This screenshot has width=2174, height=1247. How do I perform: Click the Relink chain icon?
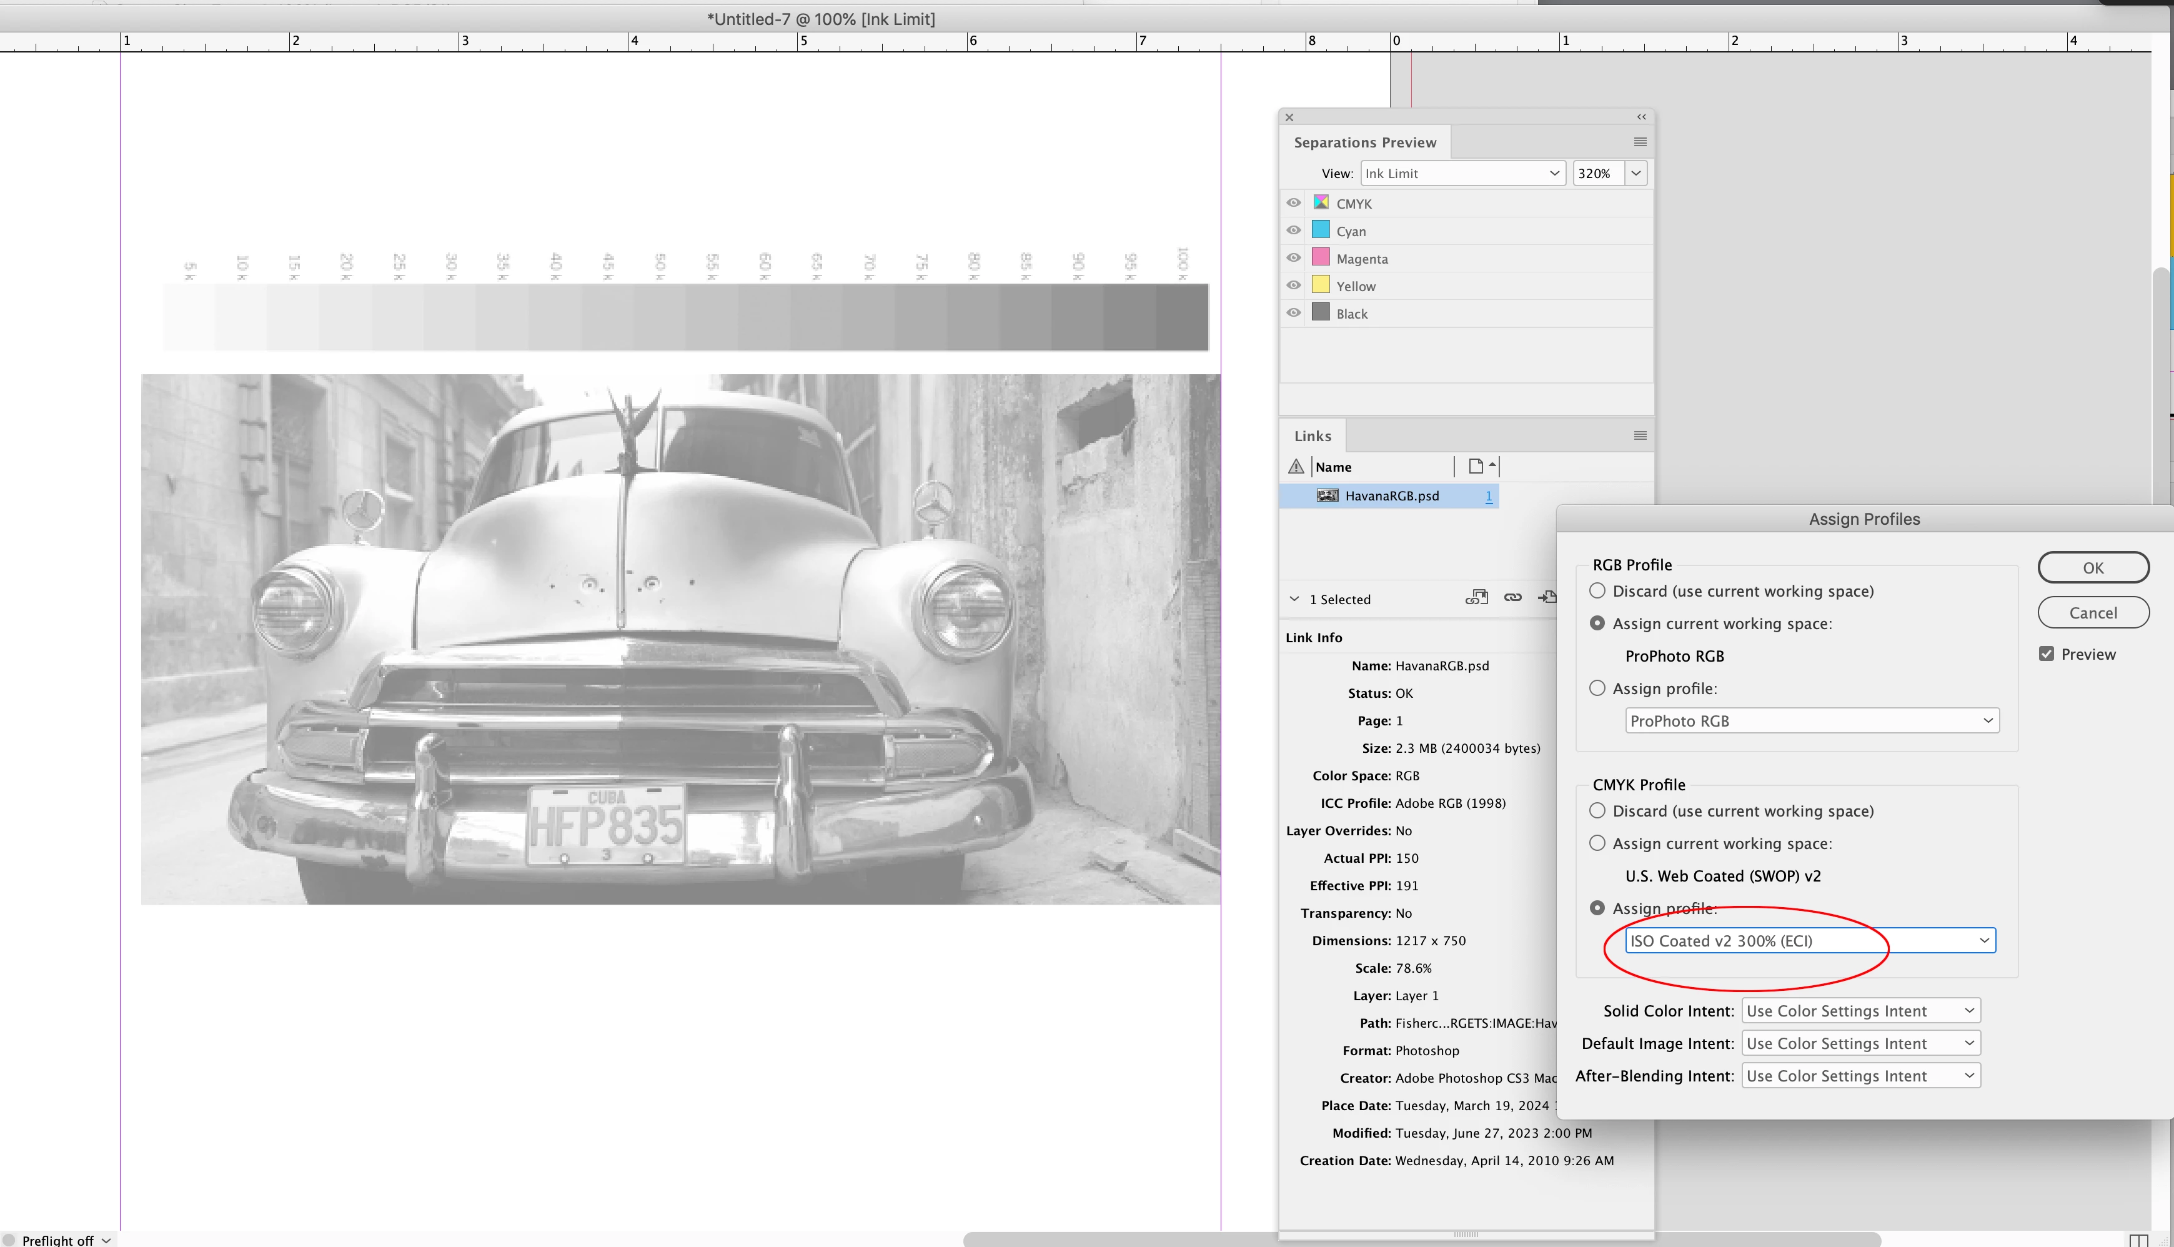[x=1513, y=598]
